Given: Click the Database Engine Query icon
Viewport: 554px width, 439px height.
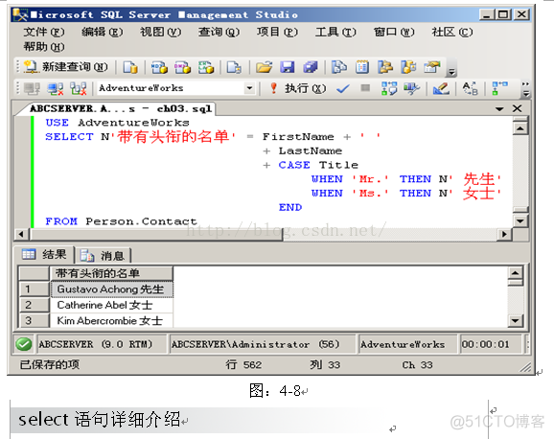Looking at the screenshot, I should point(130,67).
